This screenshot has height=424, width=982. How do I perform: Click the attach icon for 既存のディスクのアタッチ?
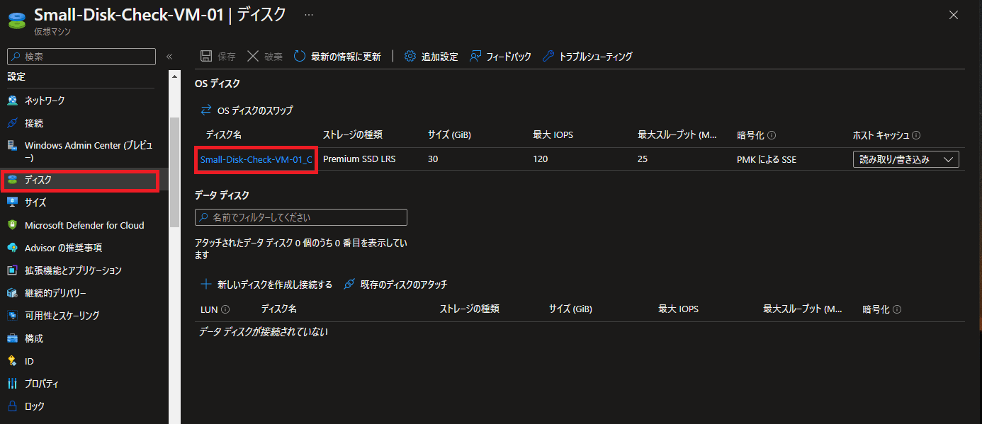click(x=349, y=285)
